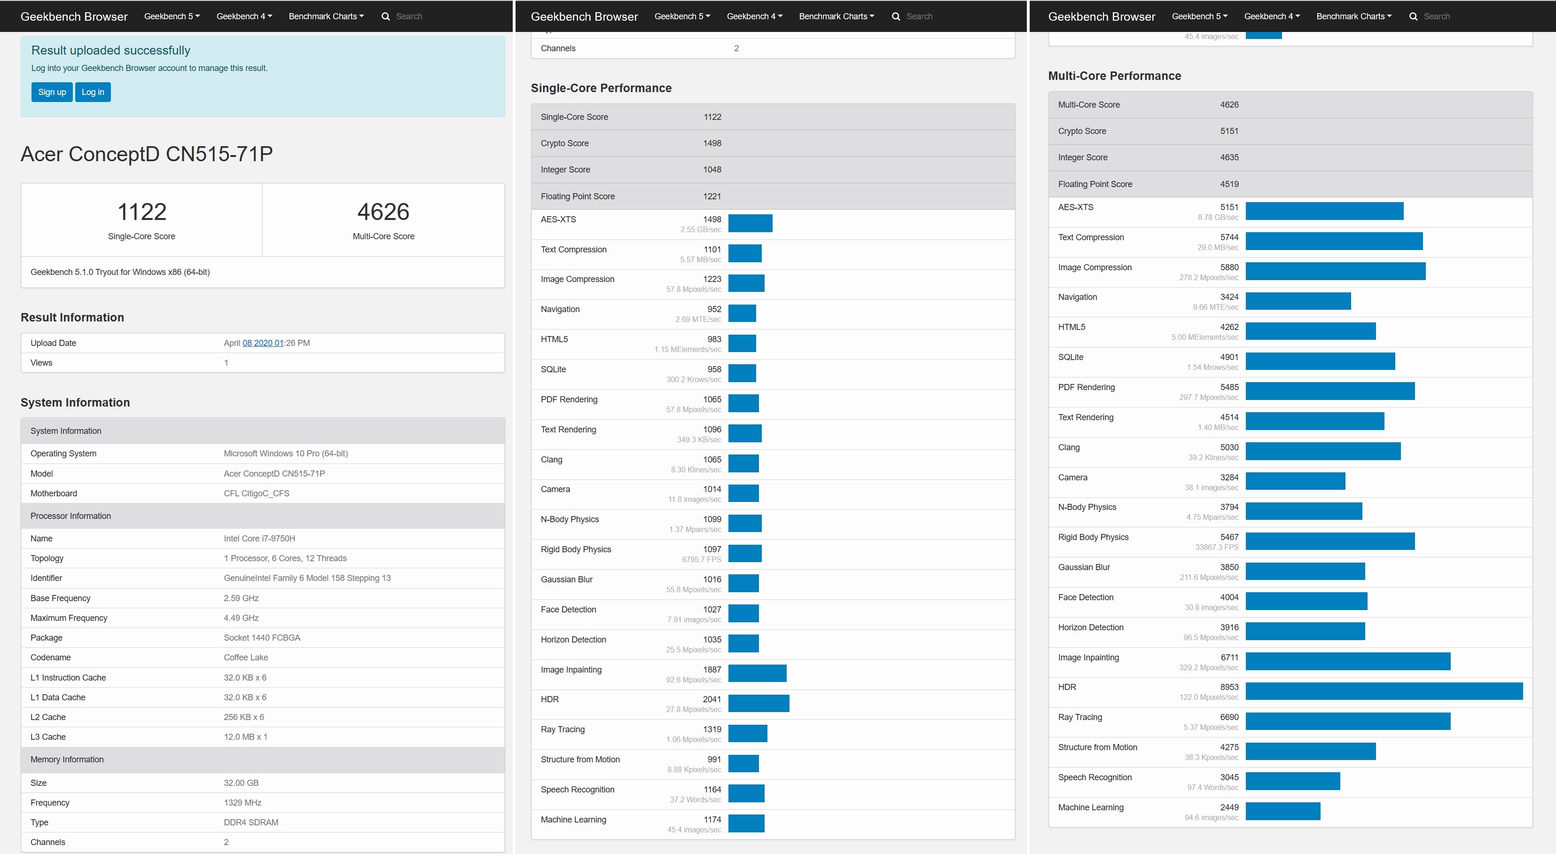
Task: Open Geekbench 4 dropdown in left panel
Action: point(244,16)
